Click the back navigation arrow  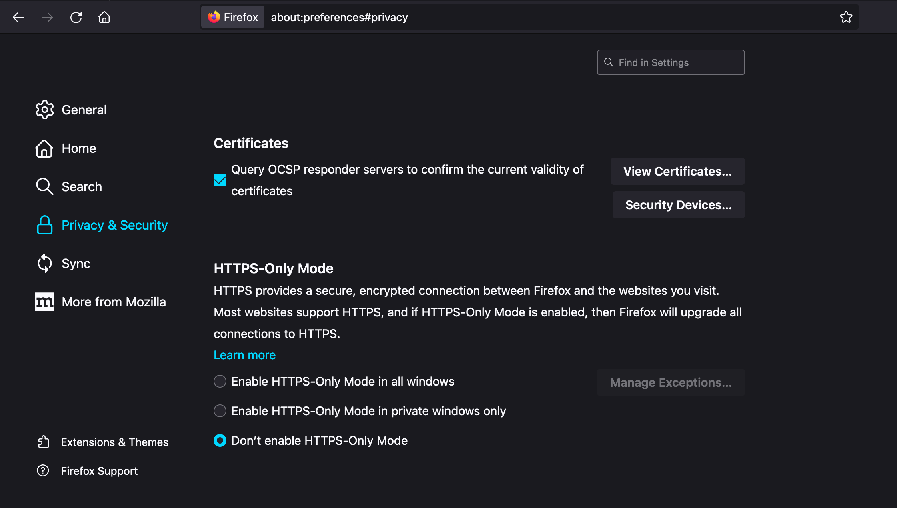[18, 17]
